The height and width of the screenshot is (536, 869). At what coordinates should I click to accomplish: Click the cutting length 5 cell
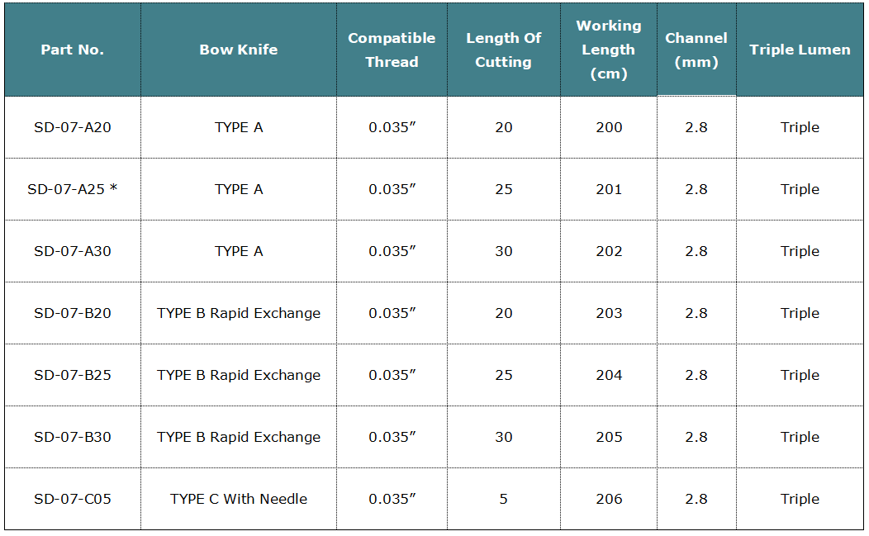(504, 499)
